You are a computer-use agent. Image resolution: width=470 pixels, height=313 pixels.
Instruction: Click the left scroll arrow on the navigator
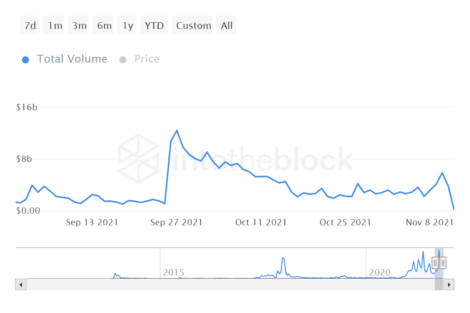[20, 284]
